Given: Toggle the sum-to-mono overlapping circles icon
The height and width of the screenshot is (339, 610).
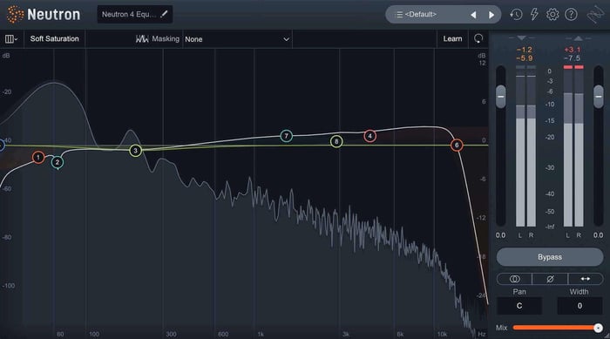Looking at the screenshot, I should coord(514,279).
